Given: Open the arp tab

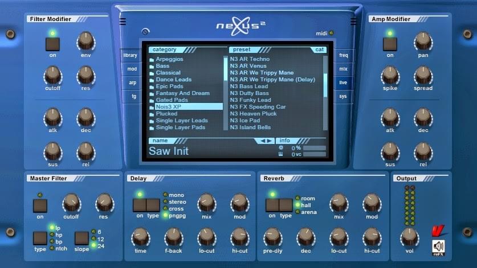Looking at the screenshot, I should [x=132, y=83].
